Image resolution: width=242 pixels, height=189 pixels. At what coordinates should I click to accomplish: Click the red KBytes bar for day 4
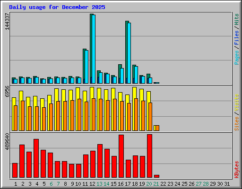point(36,158)
